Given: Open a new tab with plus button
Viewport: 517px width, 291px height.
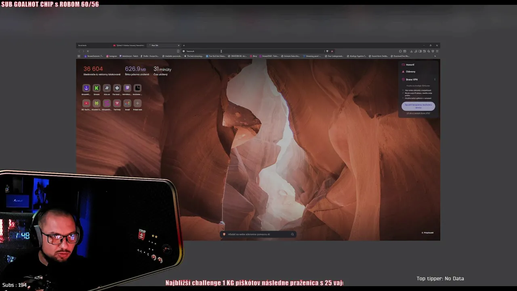Looking at the screenshot, I should 184,45.
